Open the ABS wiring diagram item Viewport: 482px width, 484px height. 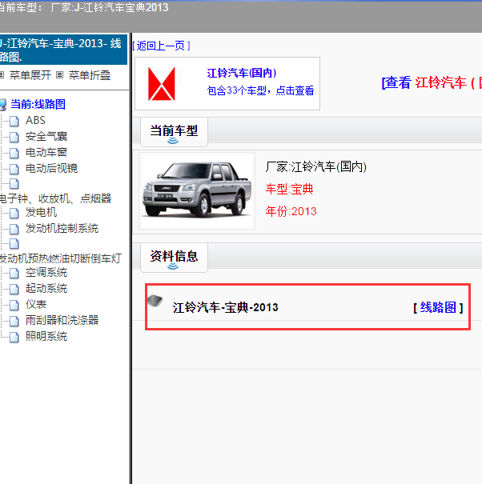pyautogui.click(x=35, y=120)
